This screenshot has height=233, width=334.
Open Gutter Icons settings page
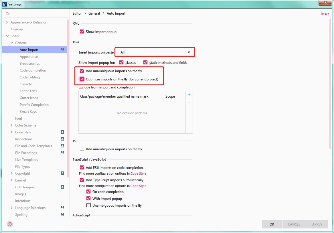29,98
